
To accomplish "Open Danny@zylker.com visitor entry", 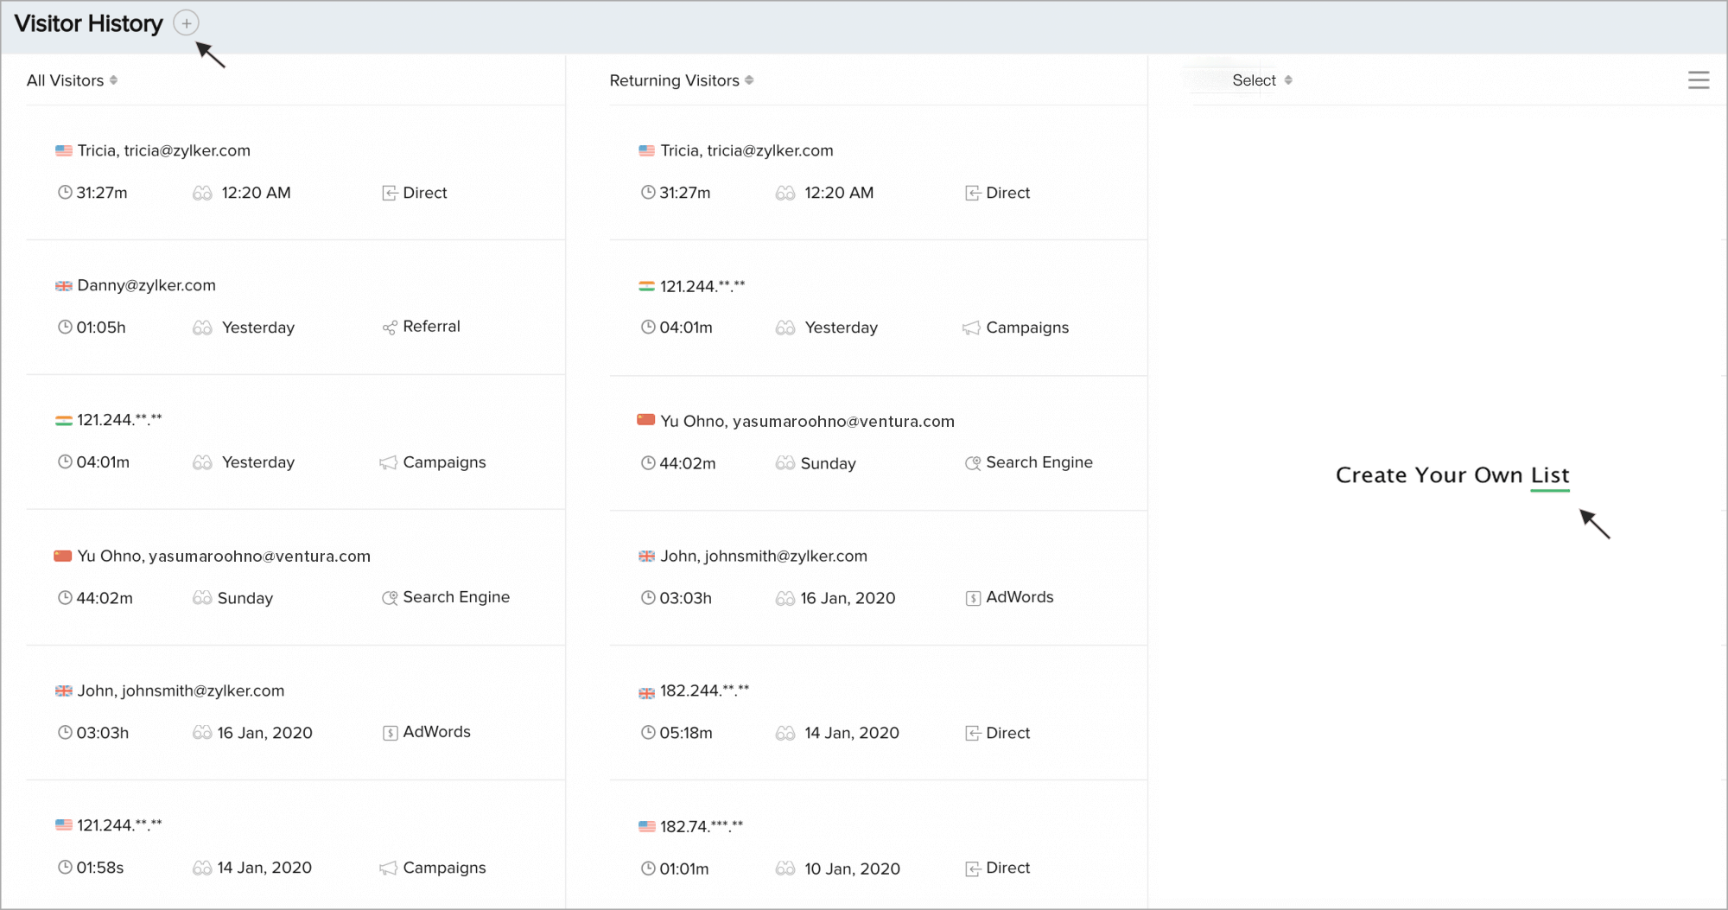I will point(146,285).
